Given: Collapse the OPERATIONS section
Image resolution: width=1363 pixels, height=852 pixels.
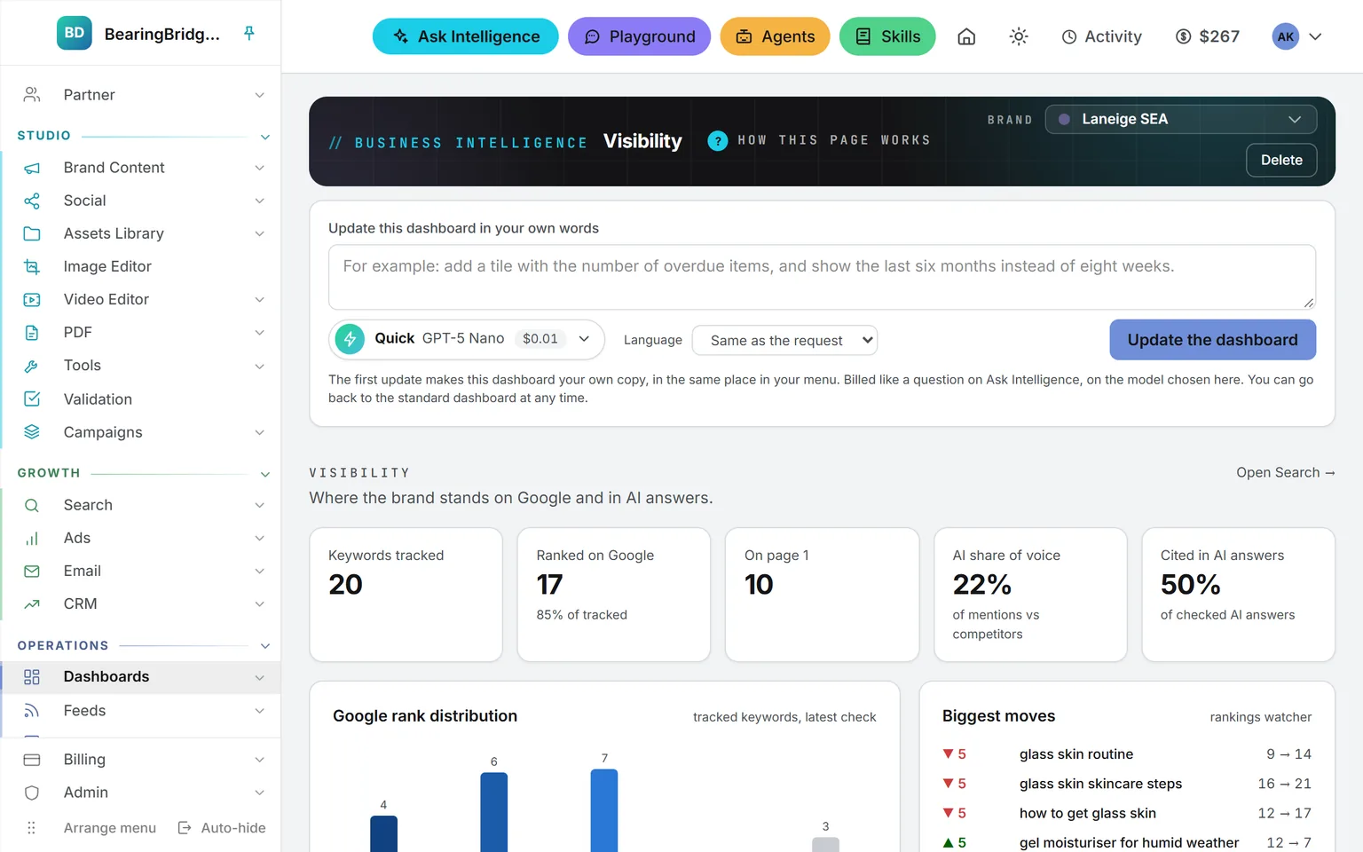Looking at the screenshot, I should pos(264,646).
